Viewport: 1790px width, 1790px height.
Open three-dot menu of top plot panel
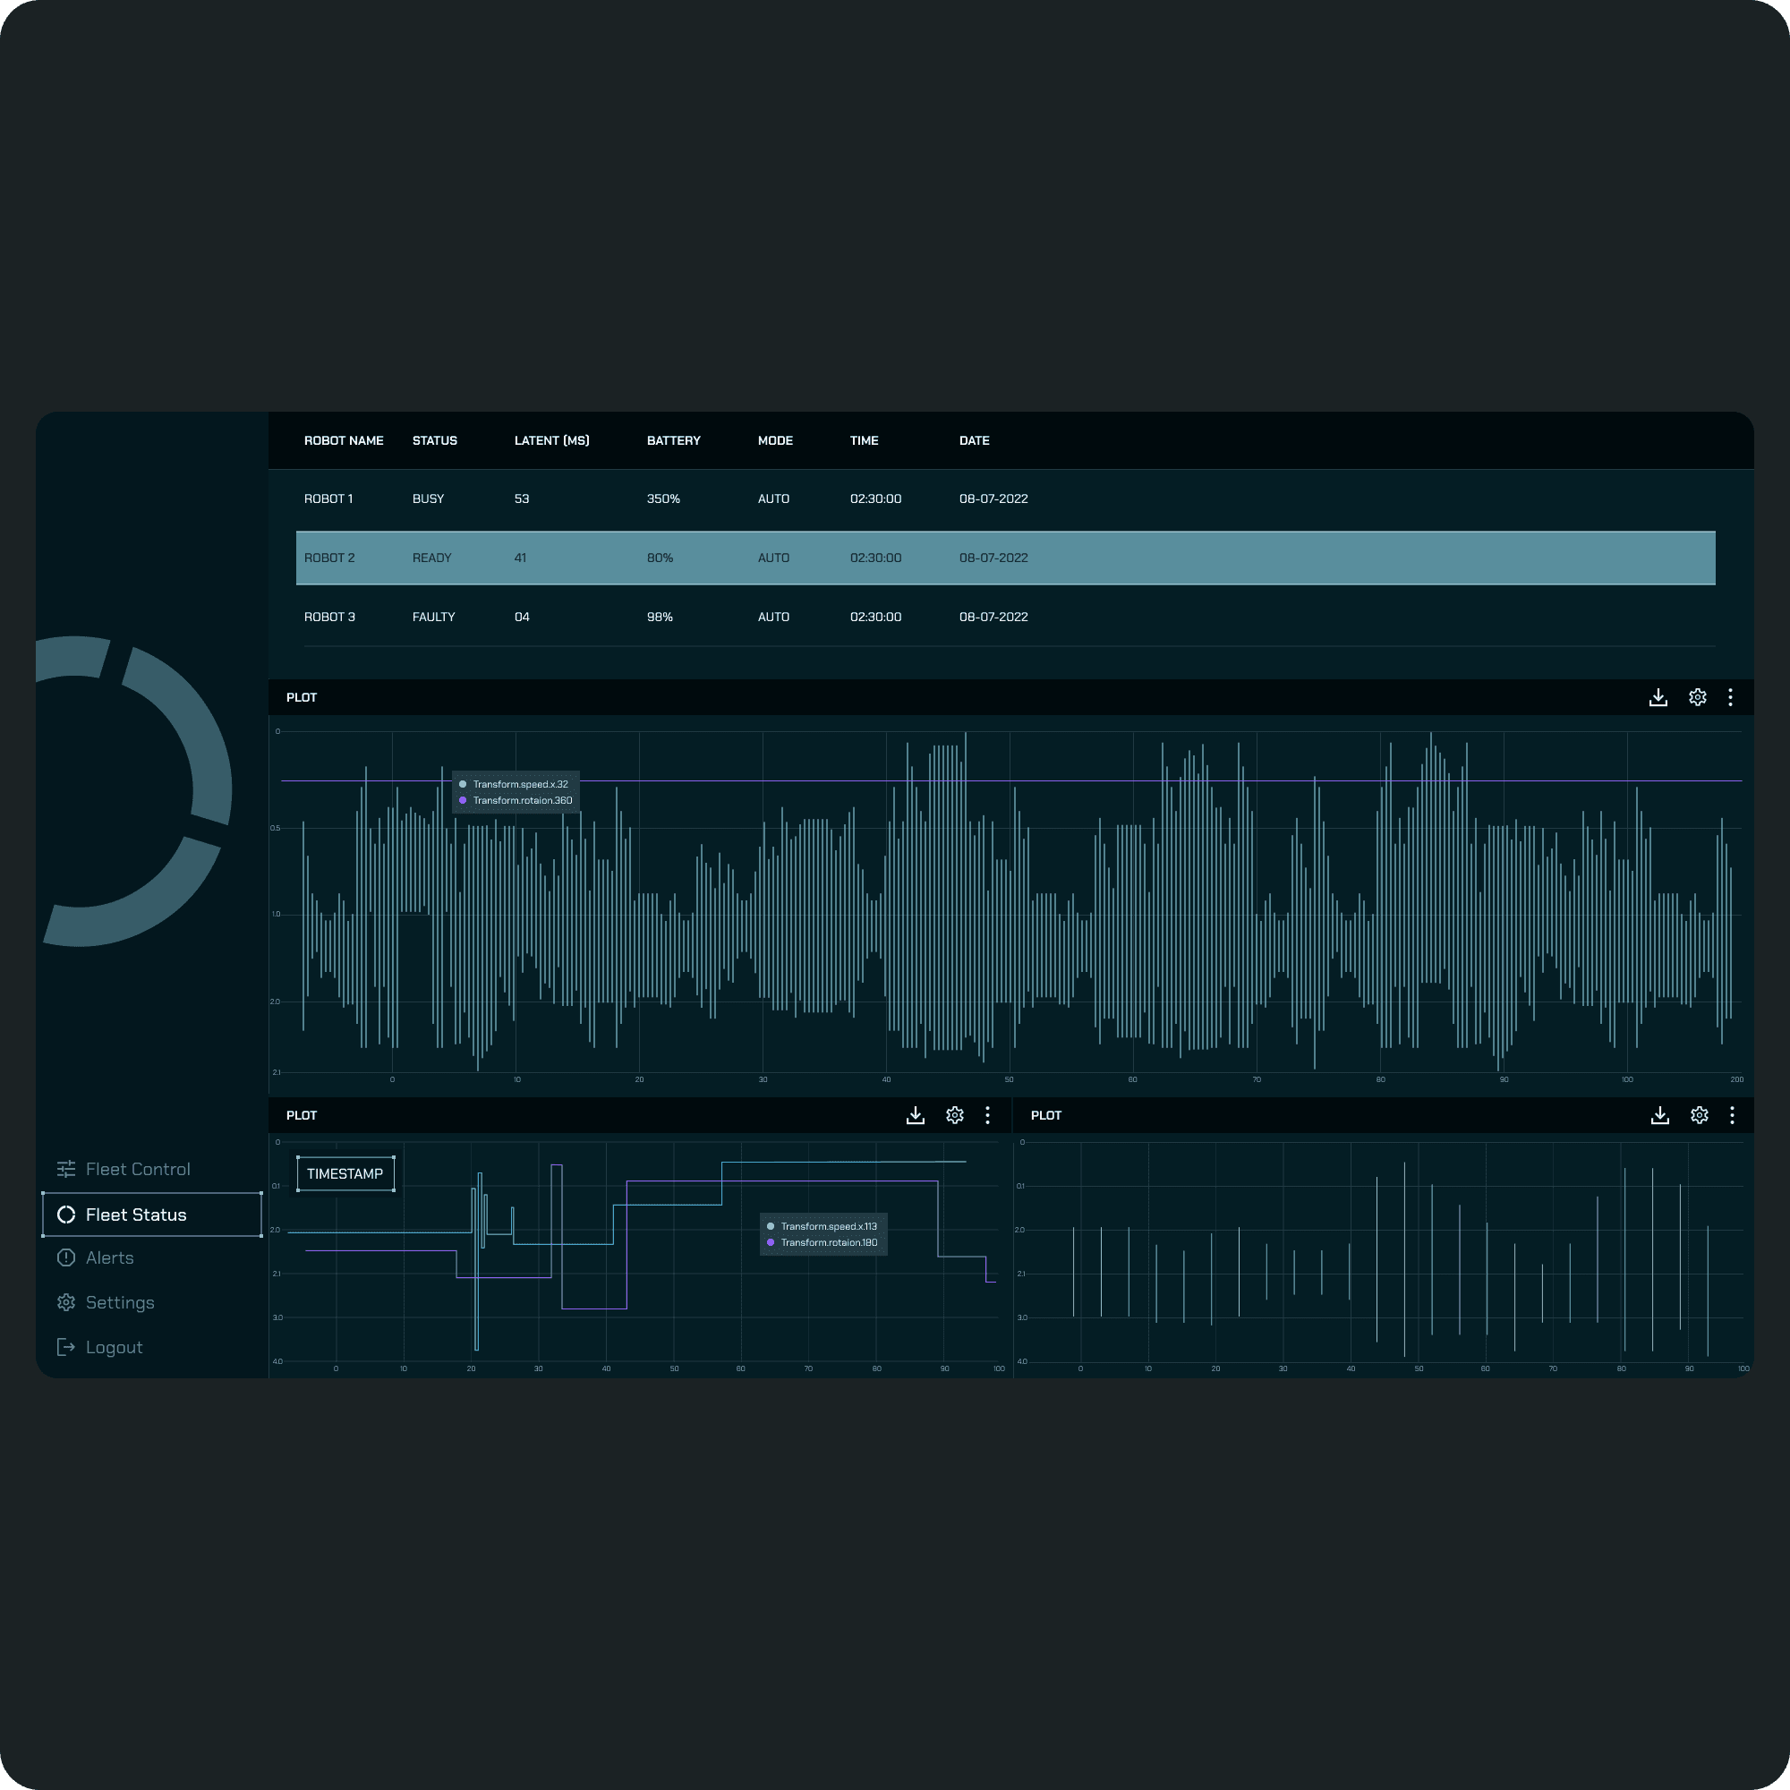(1731, 698)
